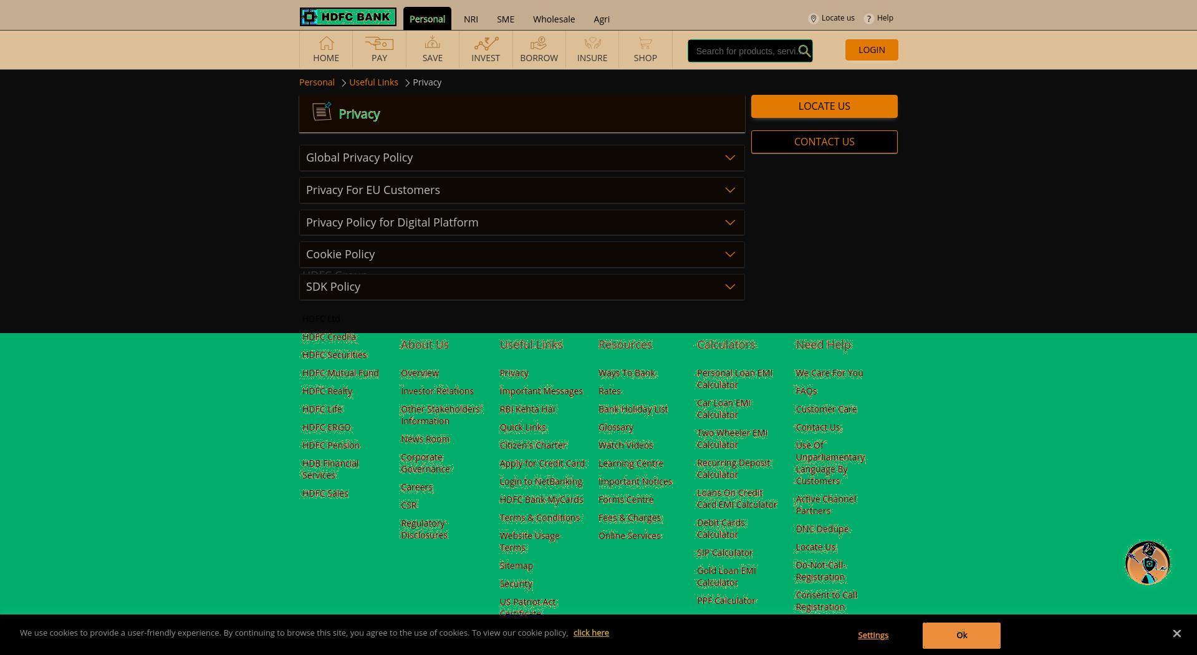Open the INVEST navigation icon
Image resolution: width=1197 pixels, height=655 pixels.
[486, 43]
